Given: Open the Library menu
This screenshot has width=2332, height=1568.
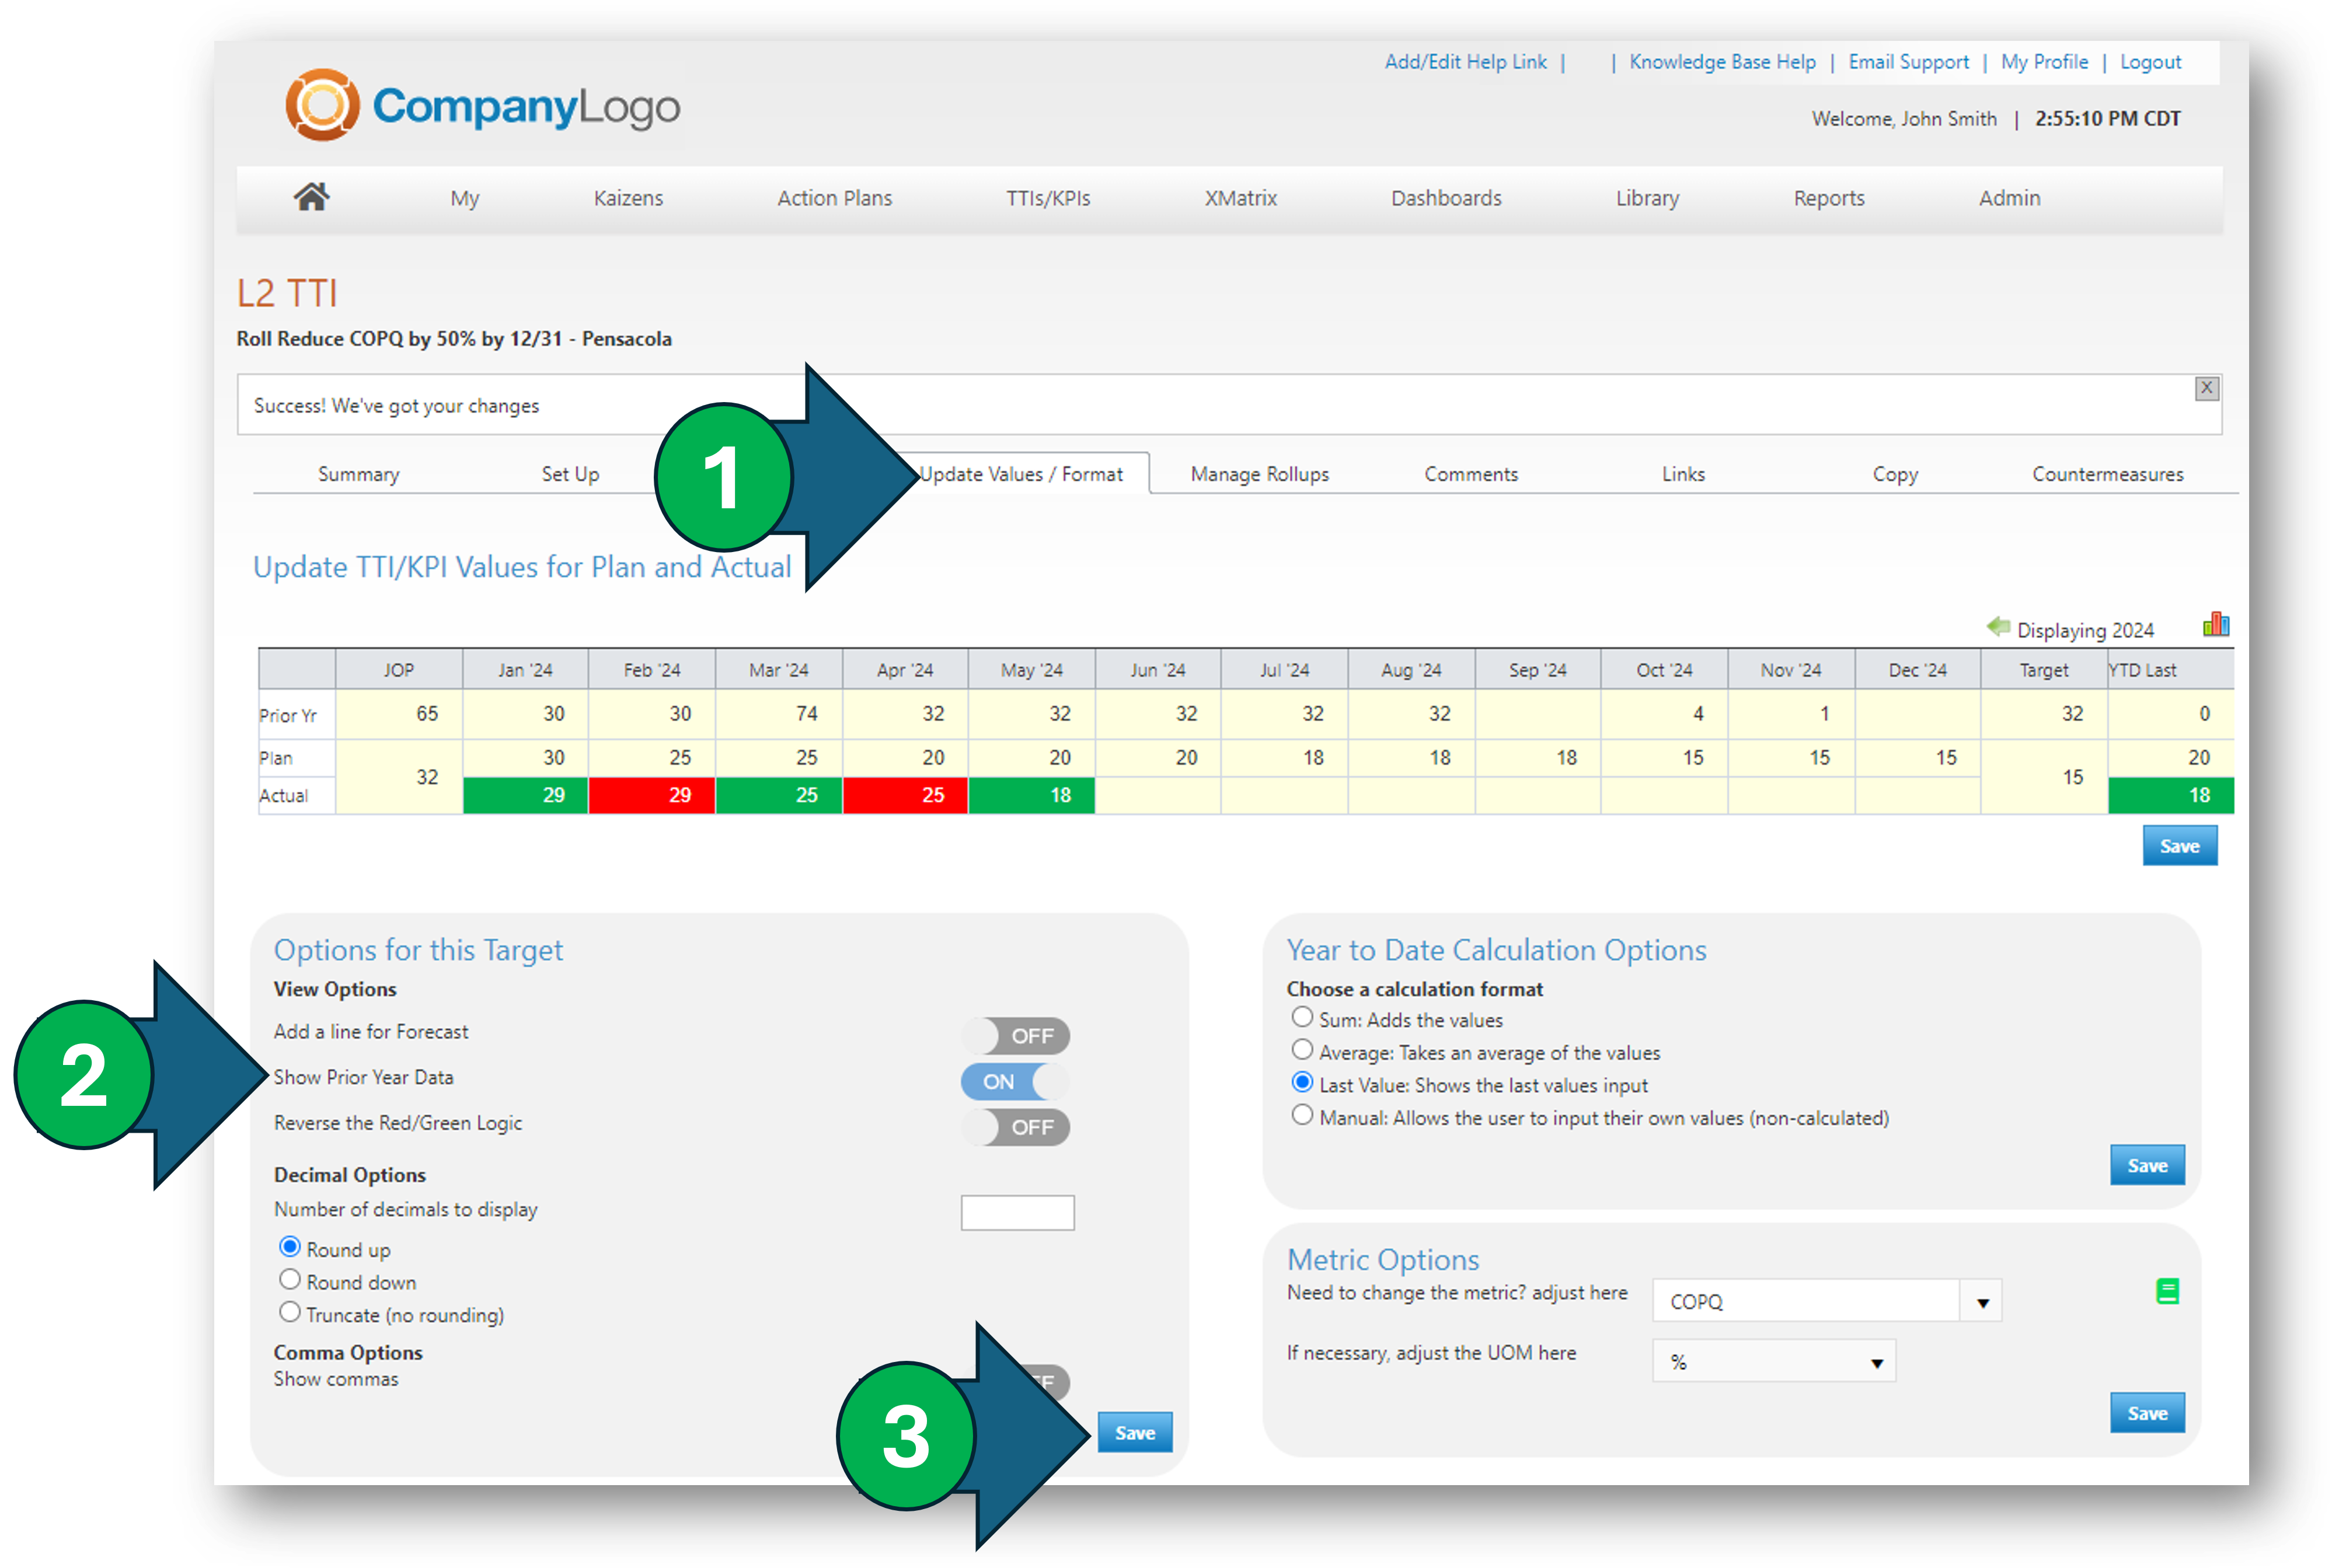Looking at the screenshot, I should coord(1647,198).
